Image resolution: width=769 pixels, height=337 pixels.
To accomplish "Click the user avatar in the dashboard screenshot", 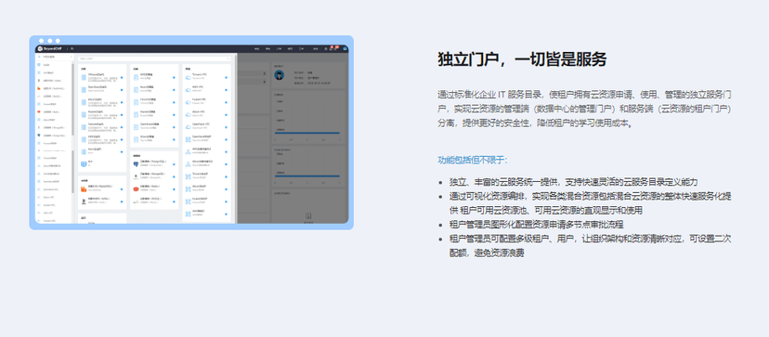I will pyautogui.click(x=279, y=75).
